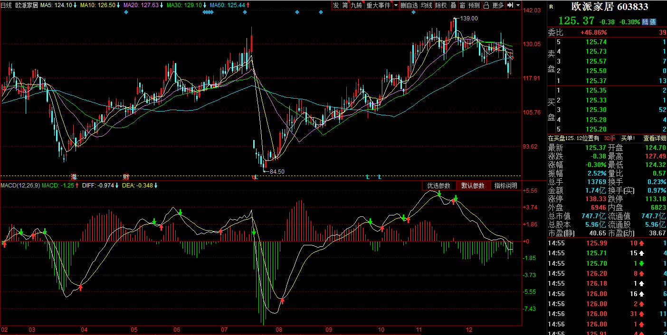Click the 债 bond badge icon
Image resolution: width=667 pixels, height=335 pixels.
[x=653, y=22]
